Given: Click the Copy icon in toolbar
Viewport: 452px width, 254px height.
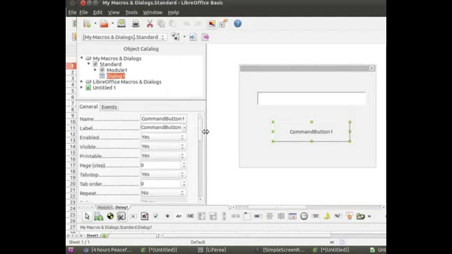Looking at the screenshot, I should coord(161,24).
